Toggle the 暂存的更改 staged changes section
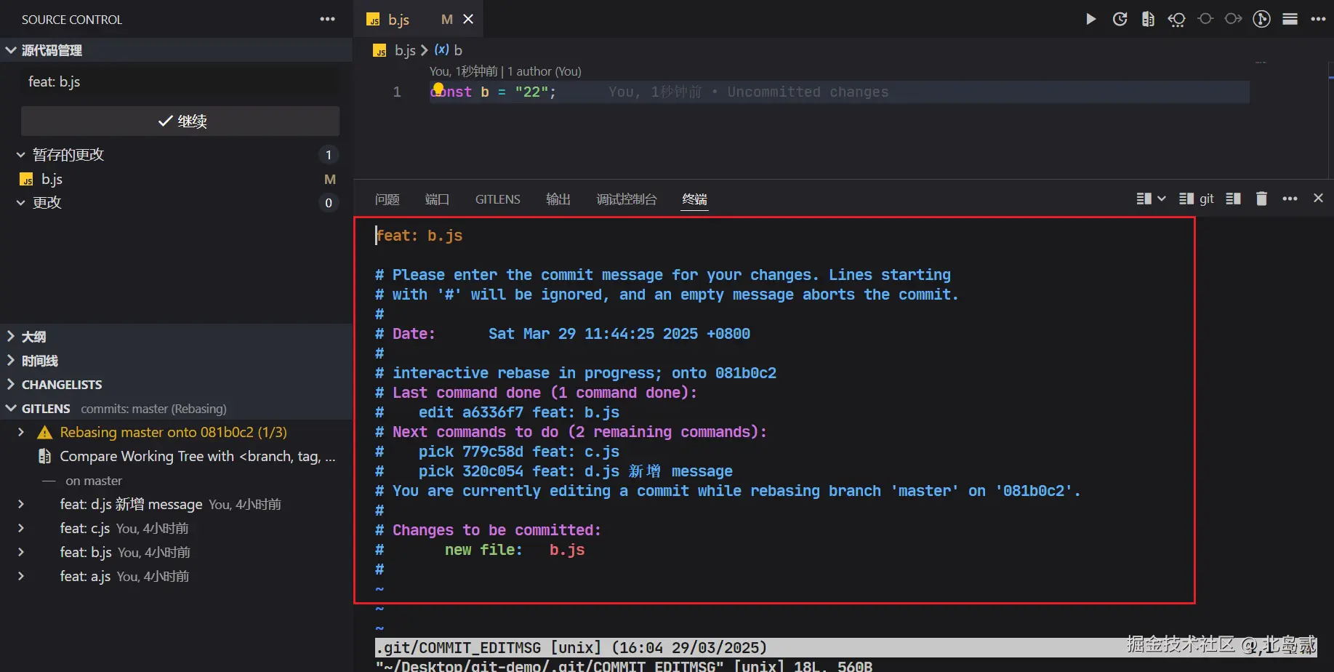The image size is (1334, 672). [68, 154]
